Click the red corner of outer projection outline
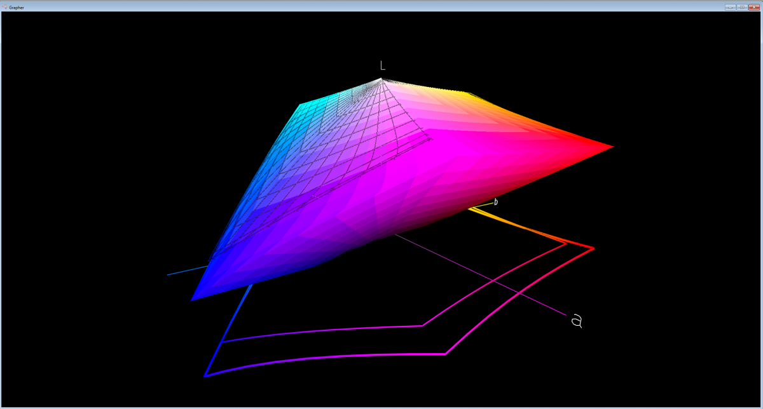This screenshot has width=763, height=409. pyautogui.click(x=593, y=248)
